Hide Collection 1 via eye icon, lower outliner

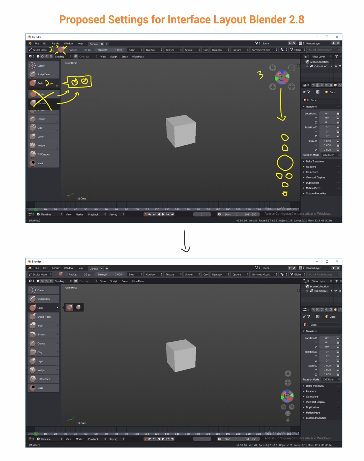coord(336,291)
